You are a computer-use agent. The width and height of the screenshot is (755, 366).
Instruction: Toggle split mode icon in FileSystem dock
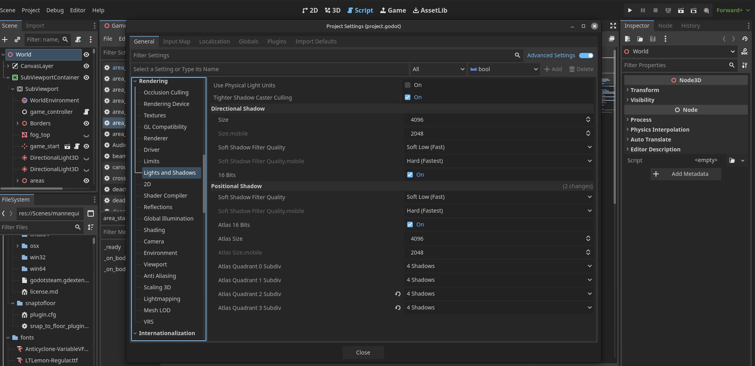pos(91,213)
